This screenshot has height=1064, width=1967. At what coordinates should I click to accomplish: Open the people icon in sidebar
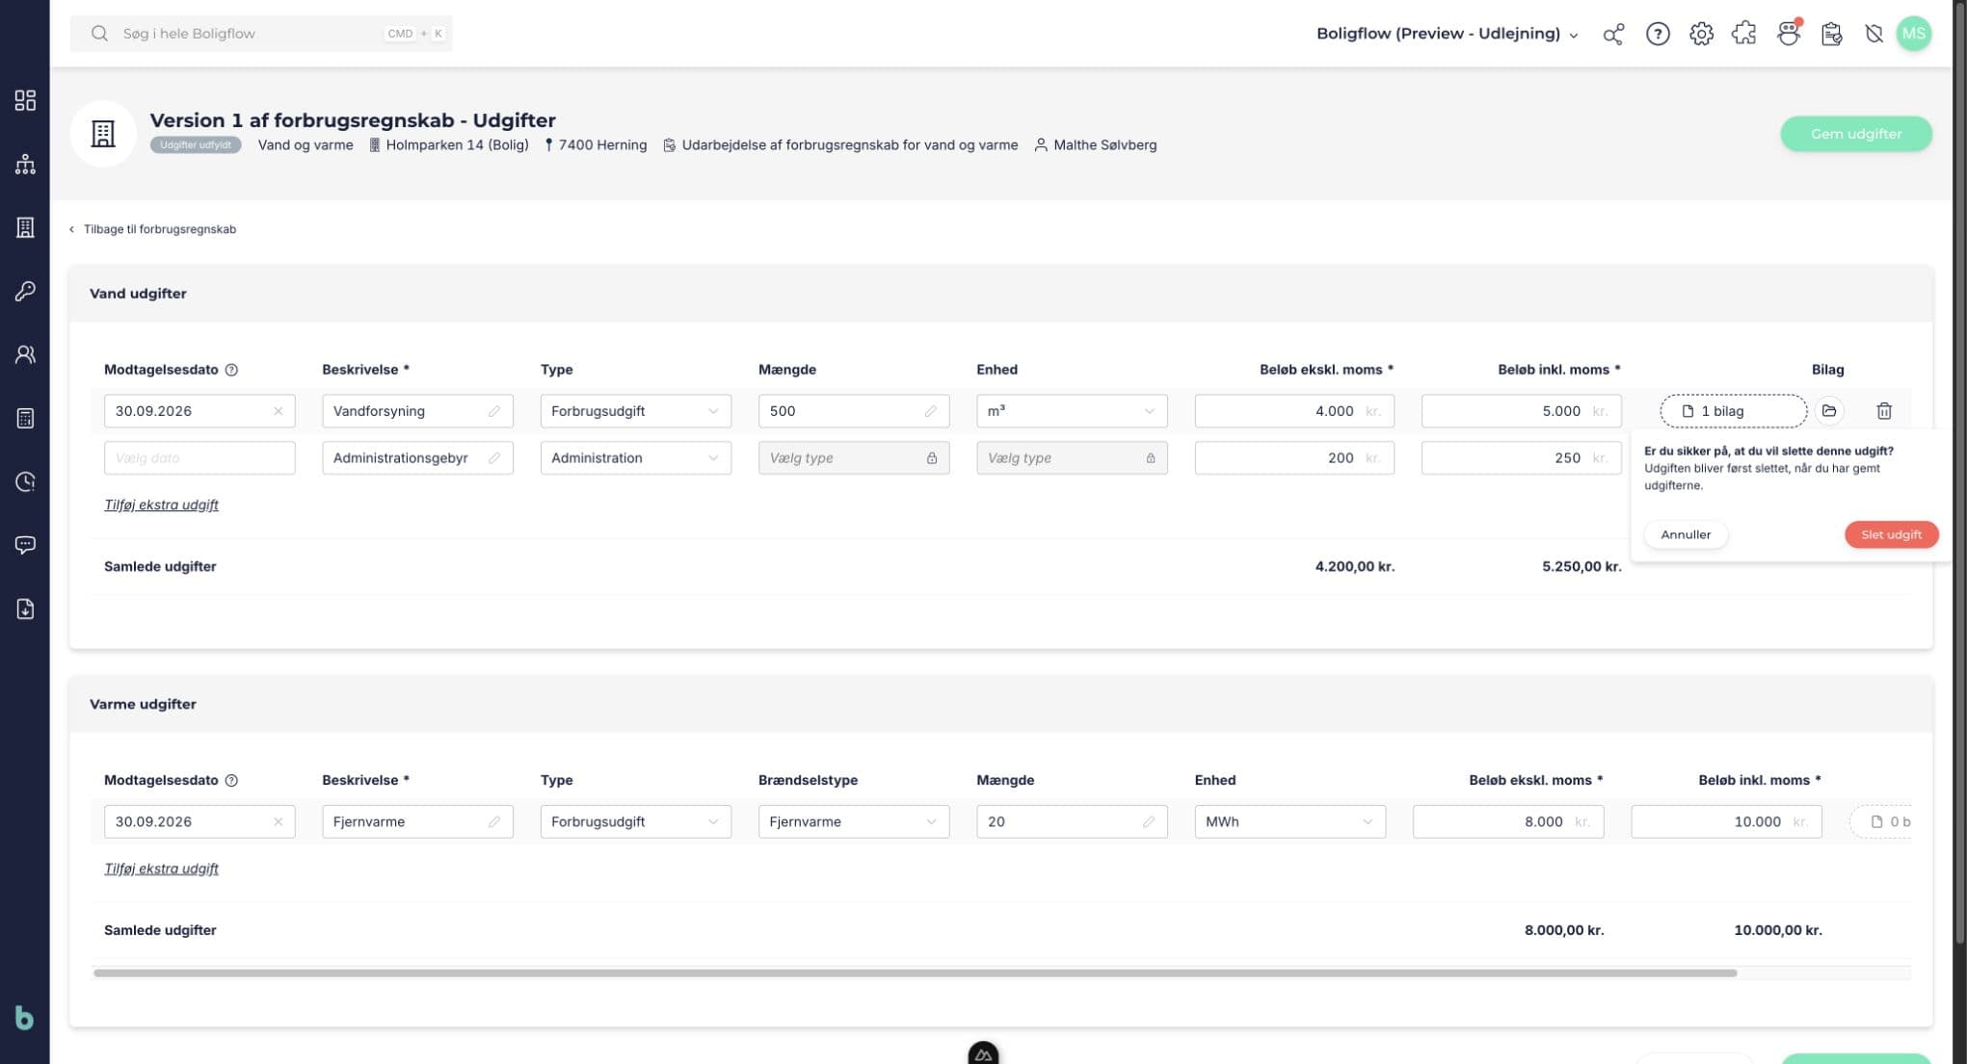[x=25, y=354]
